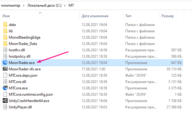This screenshot has width=192, height=115.
Task: Click the size 1 108 КБ
Action: point(175,101)
